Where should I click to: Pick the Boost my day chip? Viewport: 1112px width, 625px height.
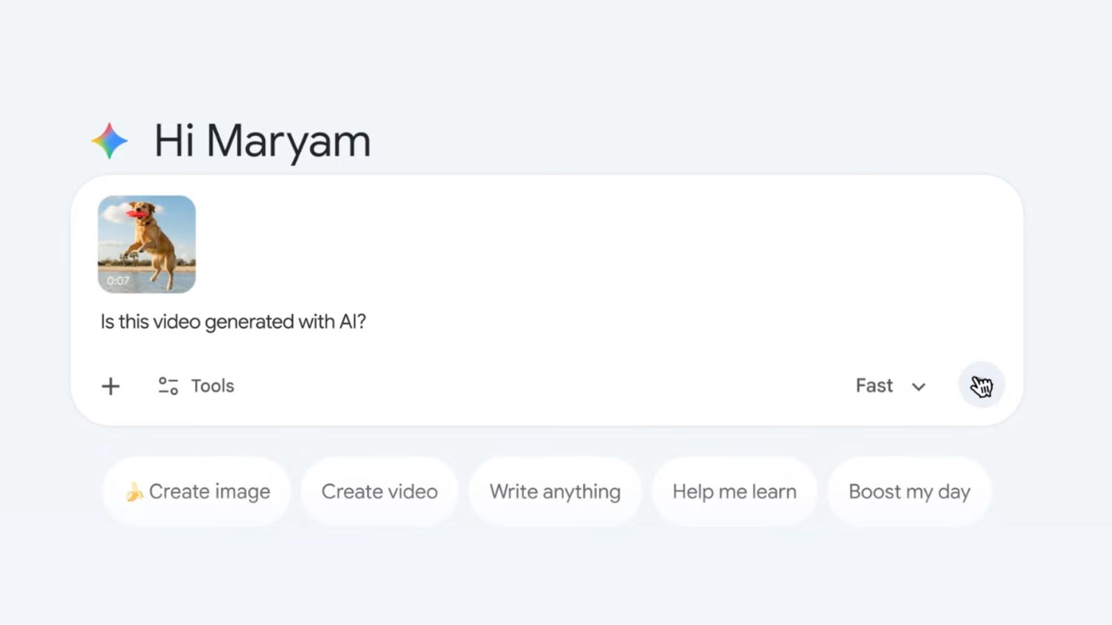[909, 492]
